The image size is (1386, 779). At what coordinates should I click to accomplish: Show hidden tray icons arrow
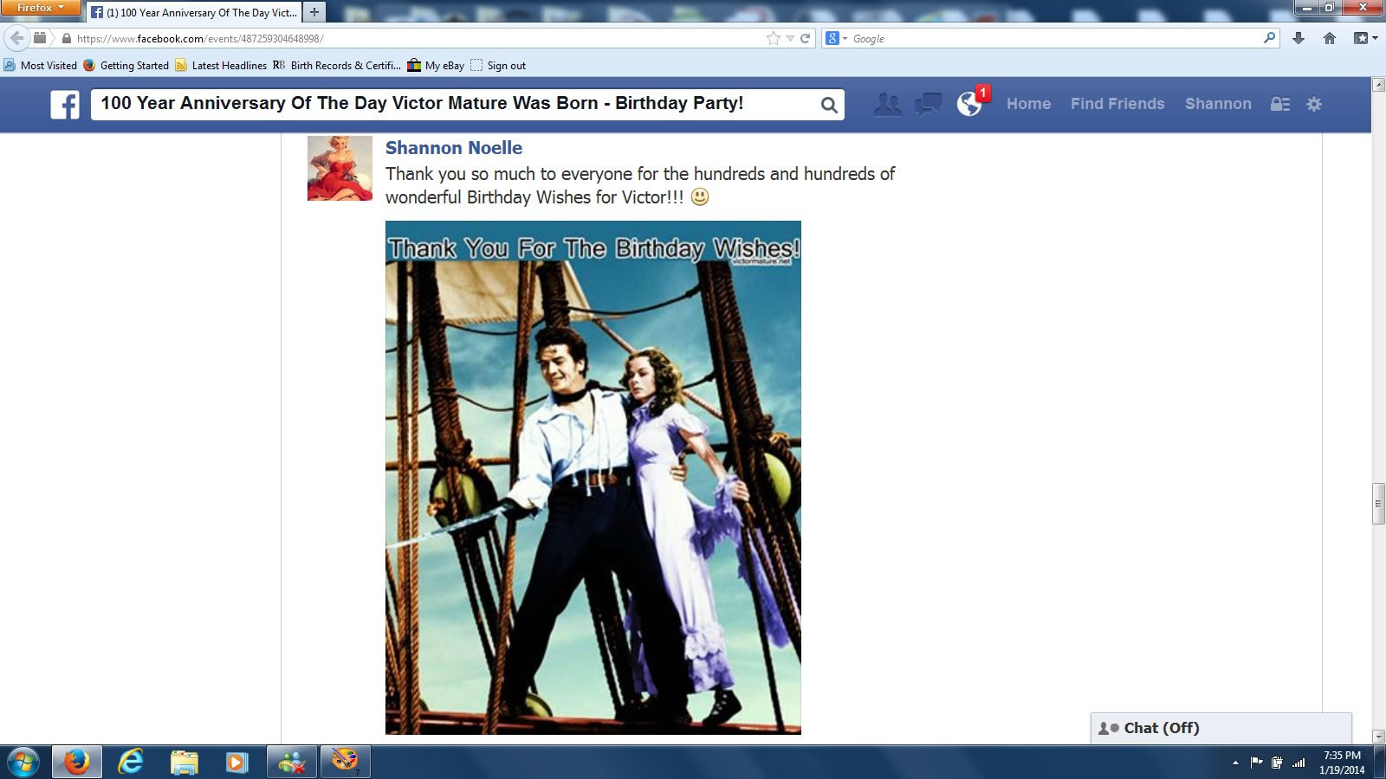(1235, 763)
